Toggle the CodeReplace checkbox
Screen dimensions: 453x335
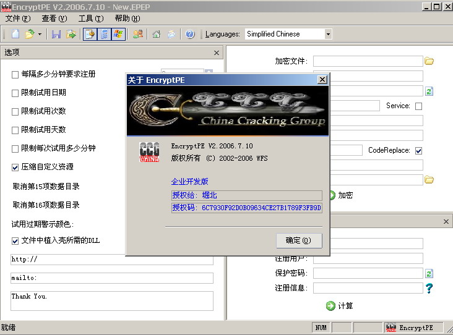(x=418, y=151)
